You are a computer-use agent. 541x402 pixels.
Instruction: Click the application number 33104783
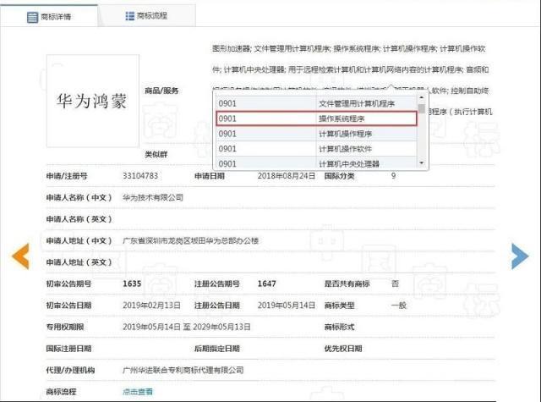[140, 176]
